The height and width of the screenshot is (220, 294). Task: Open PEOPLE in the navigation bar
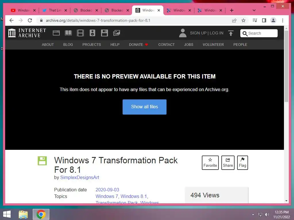click(240, 44)
